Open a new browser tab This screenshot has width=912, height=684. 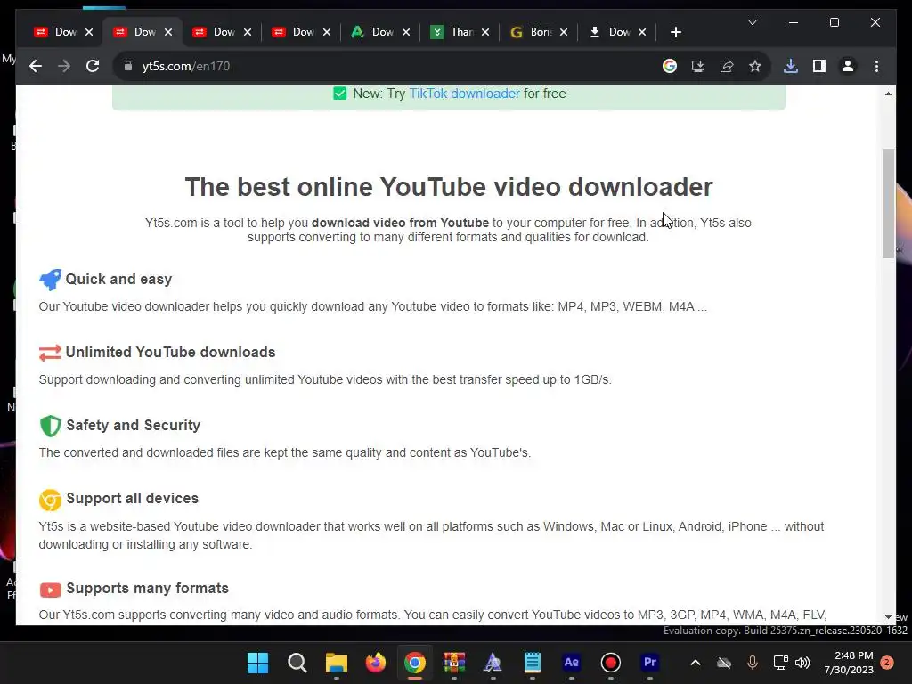(x=675, y=32)
